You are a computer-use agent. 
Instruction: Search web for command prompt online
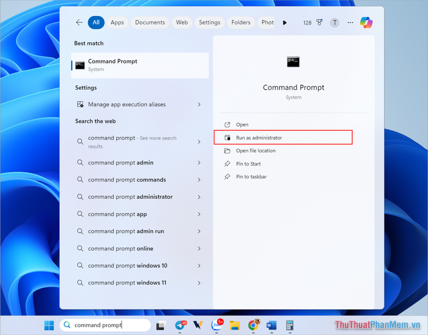tap(140, 249)
